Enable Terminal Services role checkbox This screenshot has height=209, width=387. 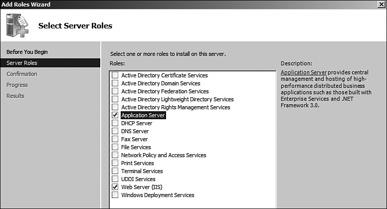115,171
